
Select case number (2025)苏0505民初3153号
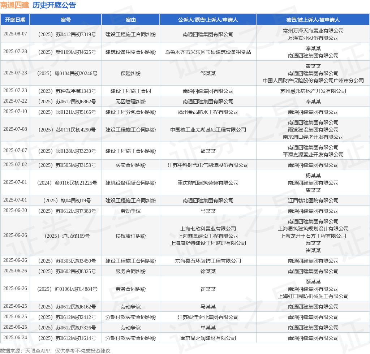point(67,165)
